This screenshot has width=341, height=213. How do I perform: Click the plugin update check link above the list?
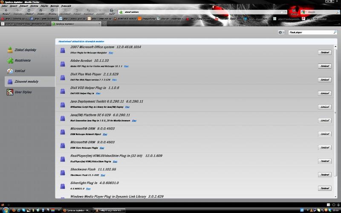click(81, 41)
